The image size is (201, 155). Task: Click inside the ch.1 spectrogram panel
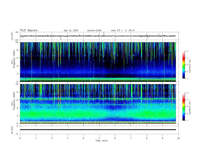98,62
